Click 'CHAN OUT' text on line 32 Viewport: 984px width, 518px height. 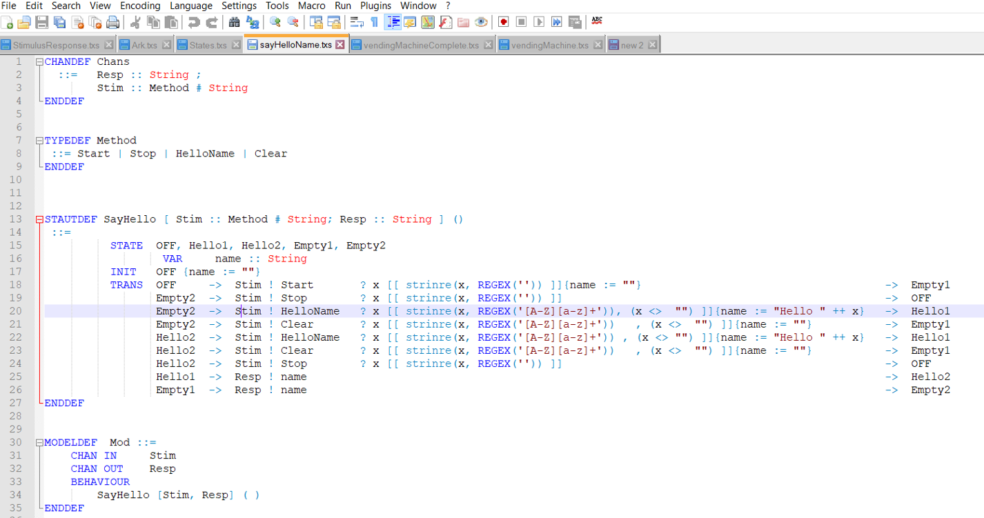[97, 469]
